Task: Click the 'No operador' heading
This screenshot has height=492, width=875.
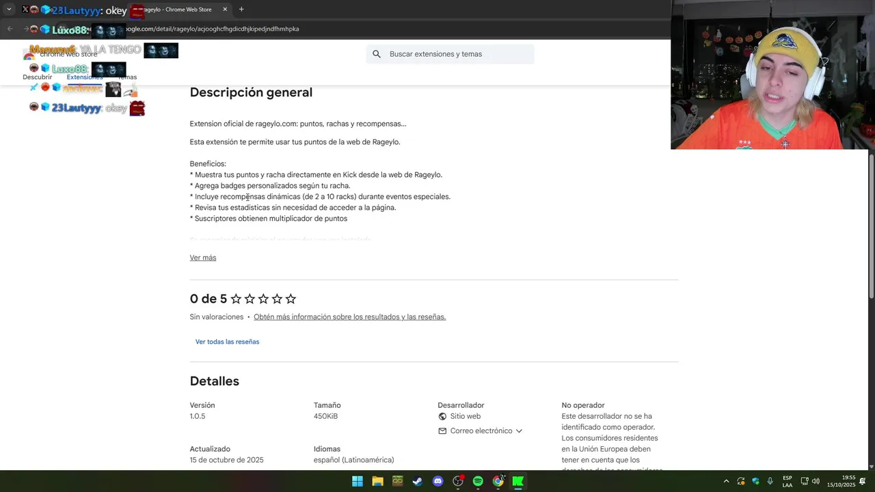Action: click(x=583, y=405)
